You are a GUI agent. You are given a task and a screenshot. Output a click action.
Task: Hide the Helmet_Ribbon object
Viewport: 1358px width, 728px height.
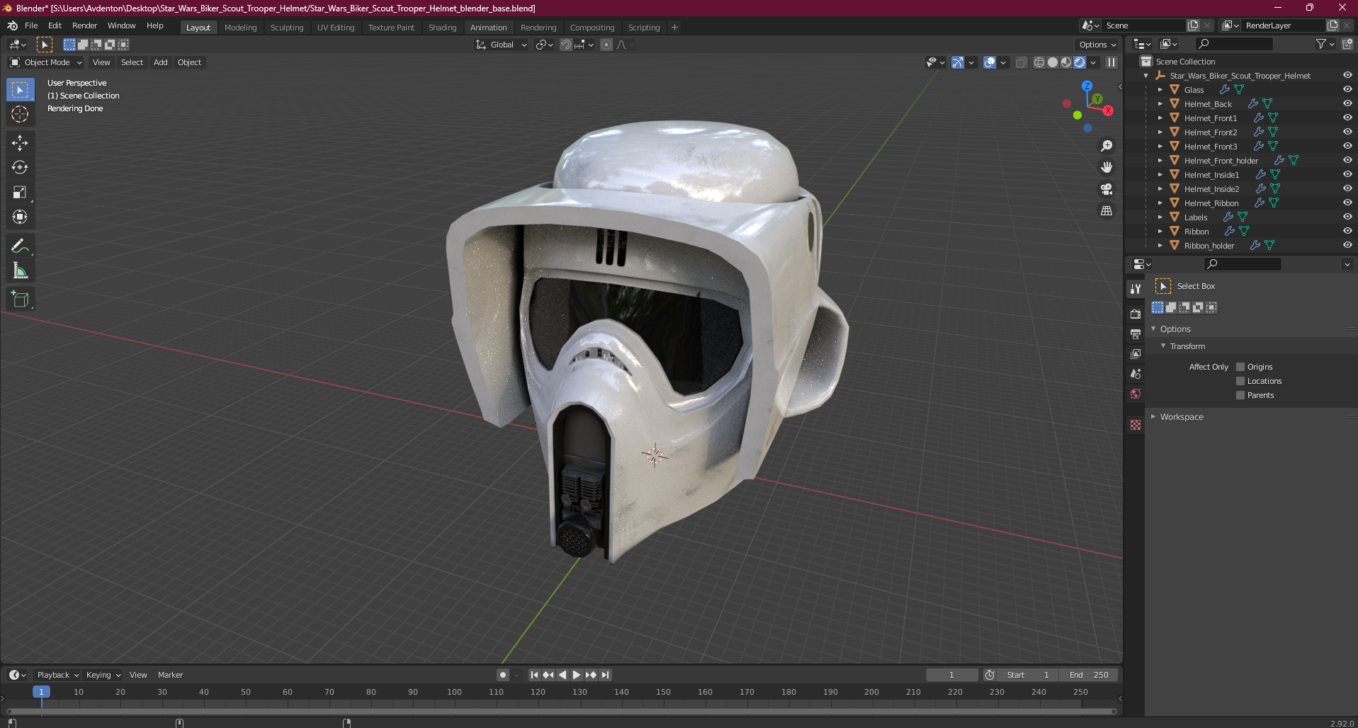pos(1347,203)
